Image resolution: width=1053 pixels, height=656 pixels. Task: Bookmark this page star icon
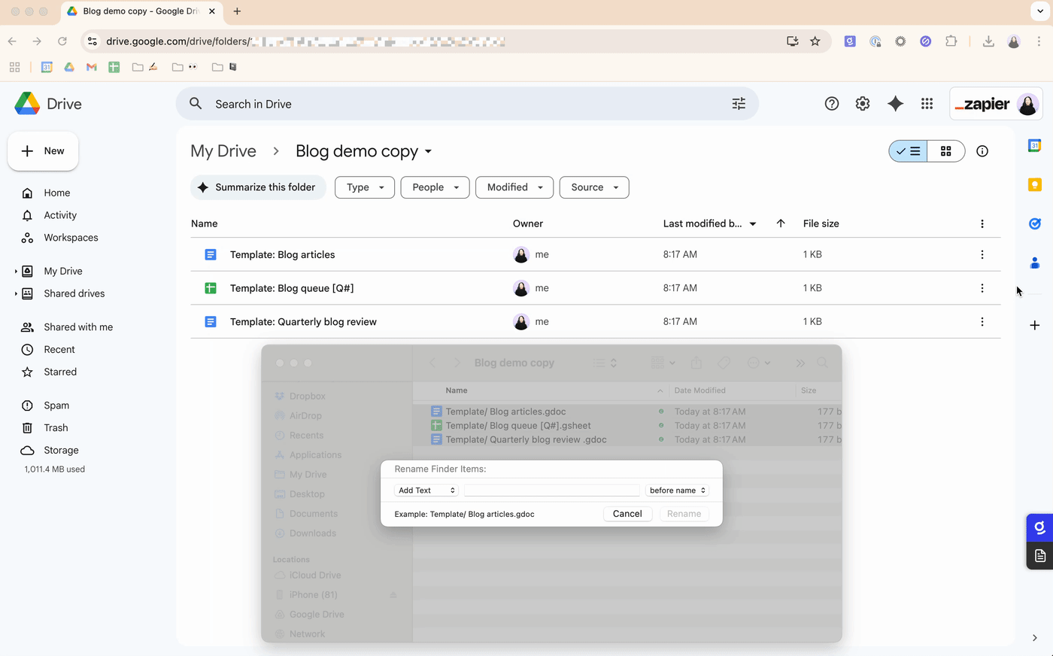(x=815, y=41)
